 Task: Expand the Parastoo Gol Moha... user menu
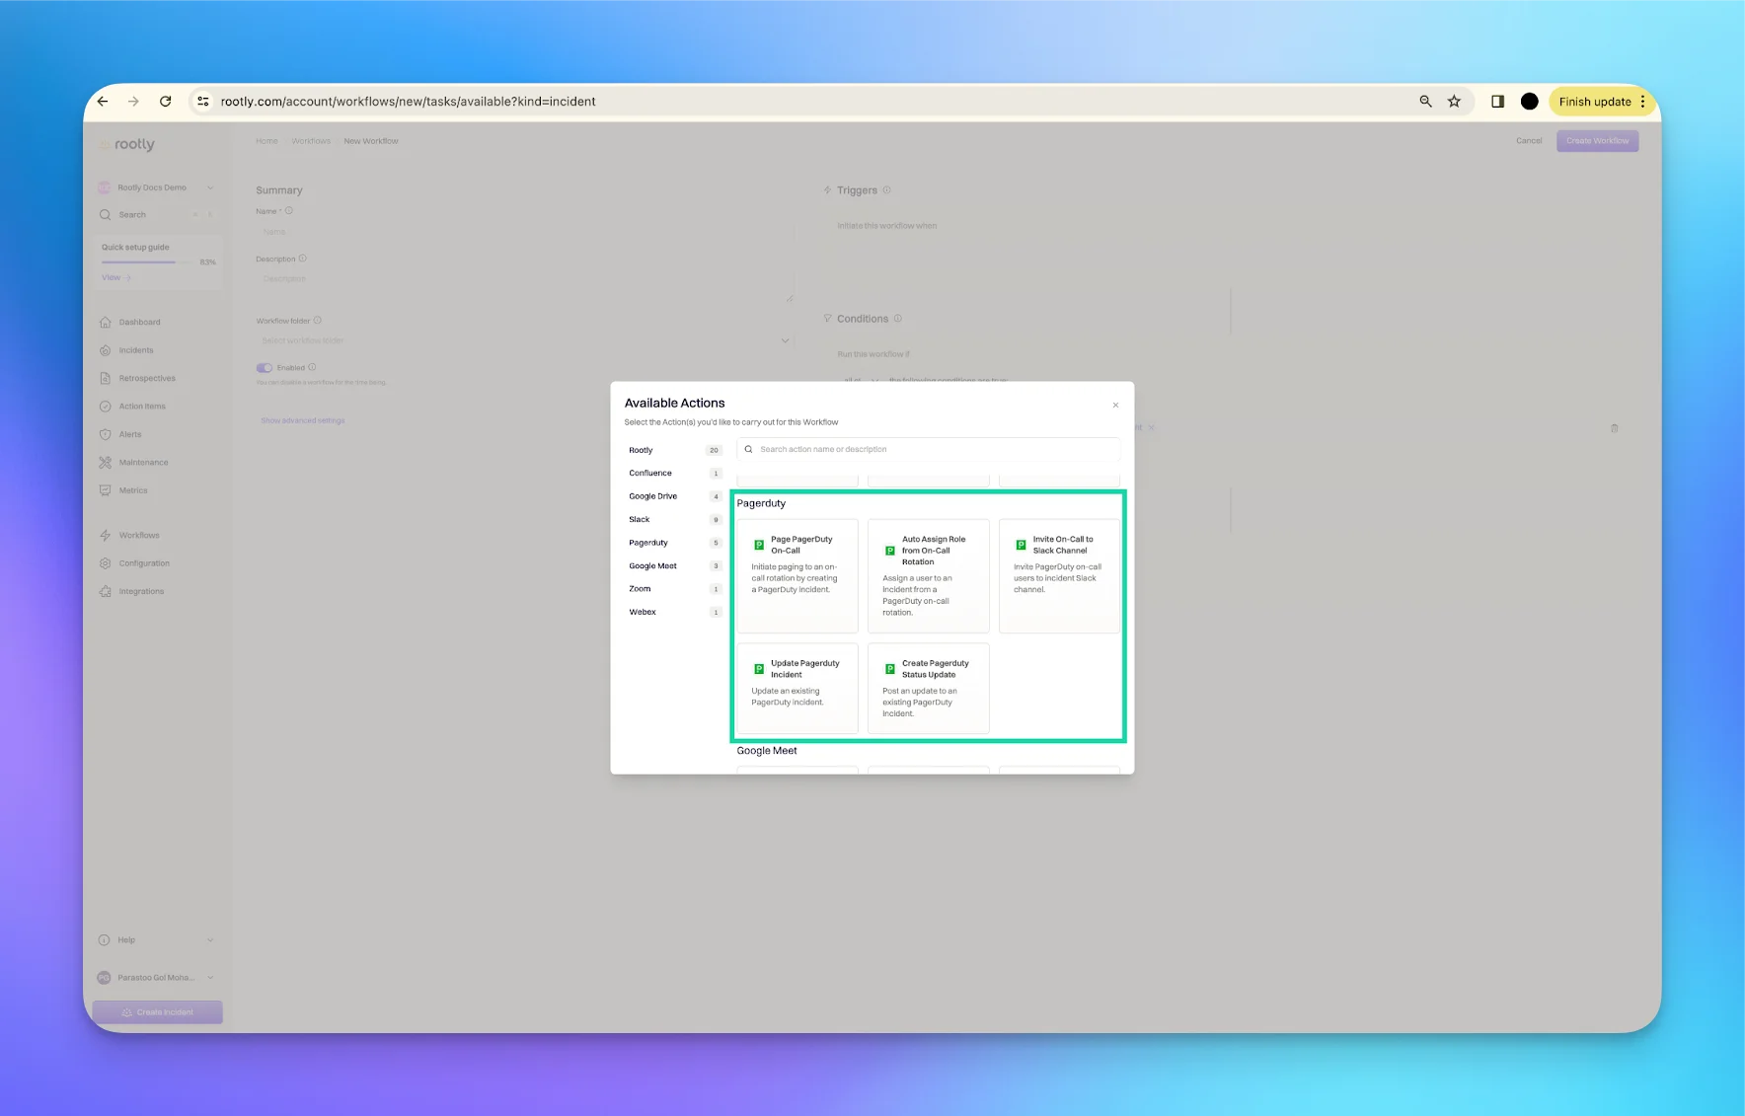point(156,978)
